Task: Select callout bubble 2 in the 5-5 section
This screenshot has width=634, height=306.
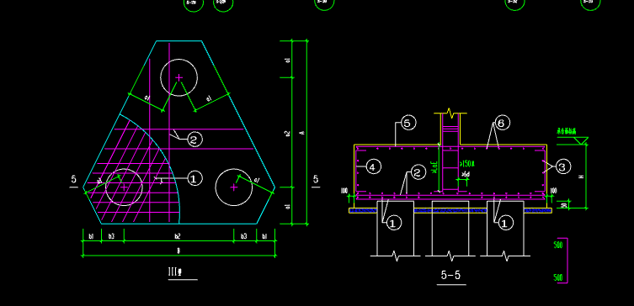Action: pos(418,173)
